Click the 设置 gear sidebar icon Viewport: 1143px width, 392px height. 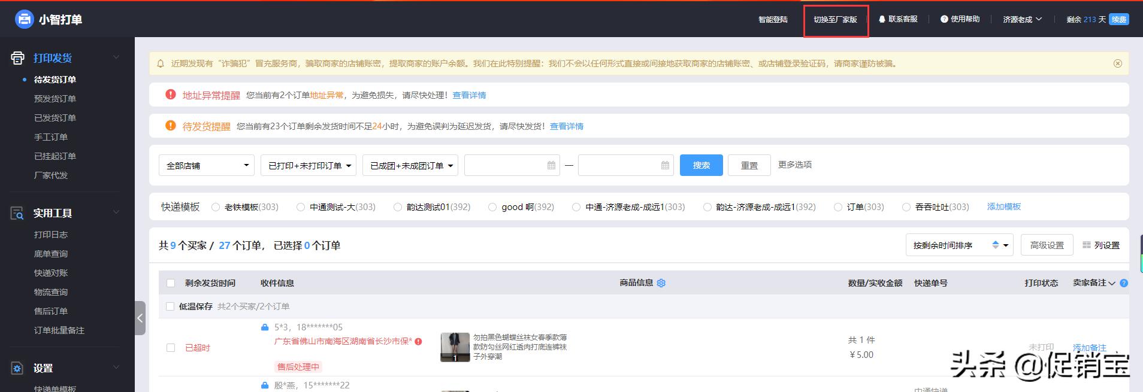17,368
